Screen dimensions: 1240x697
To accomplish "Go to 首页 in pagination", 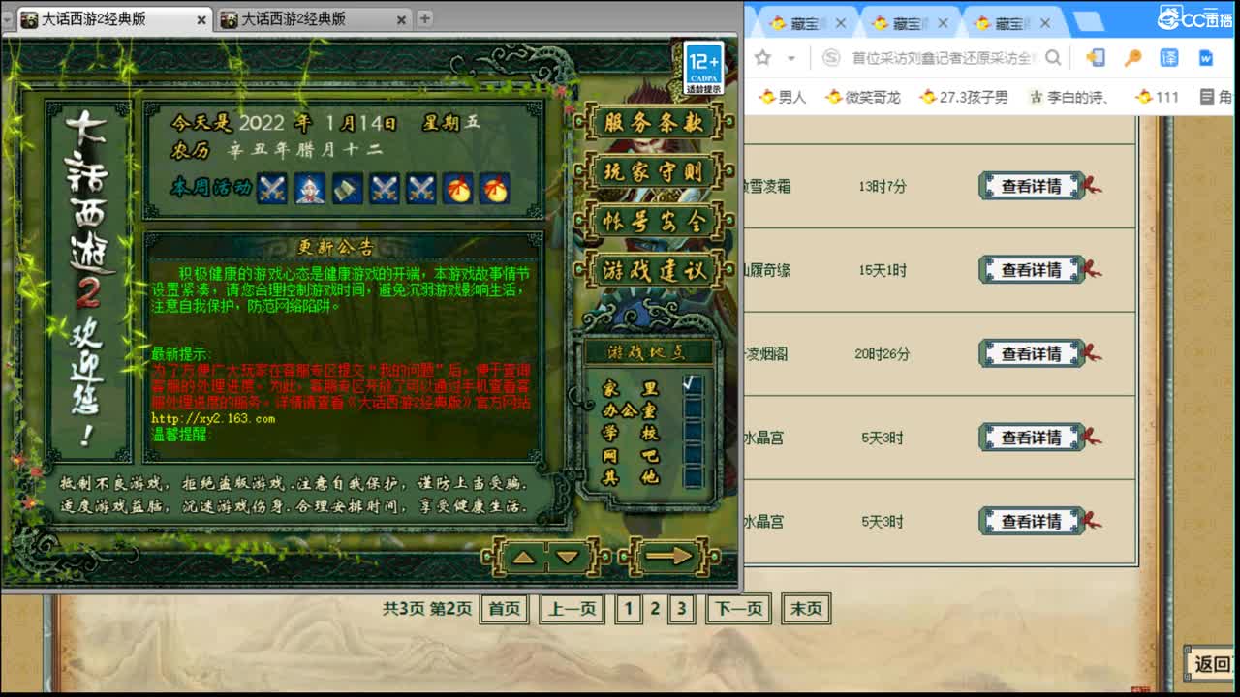I will click(504, 609).
